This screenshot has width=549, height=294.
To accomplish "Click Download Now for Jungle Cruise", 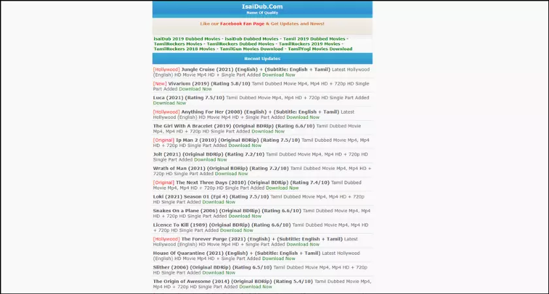I will [x=278, y=75].
